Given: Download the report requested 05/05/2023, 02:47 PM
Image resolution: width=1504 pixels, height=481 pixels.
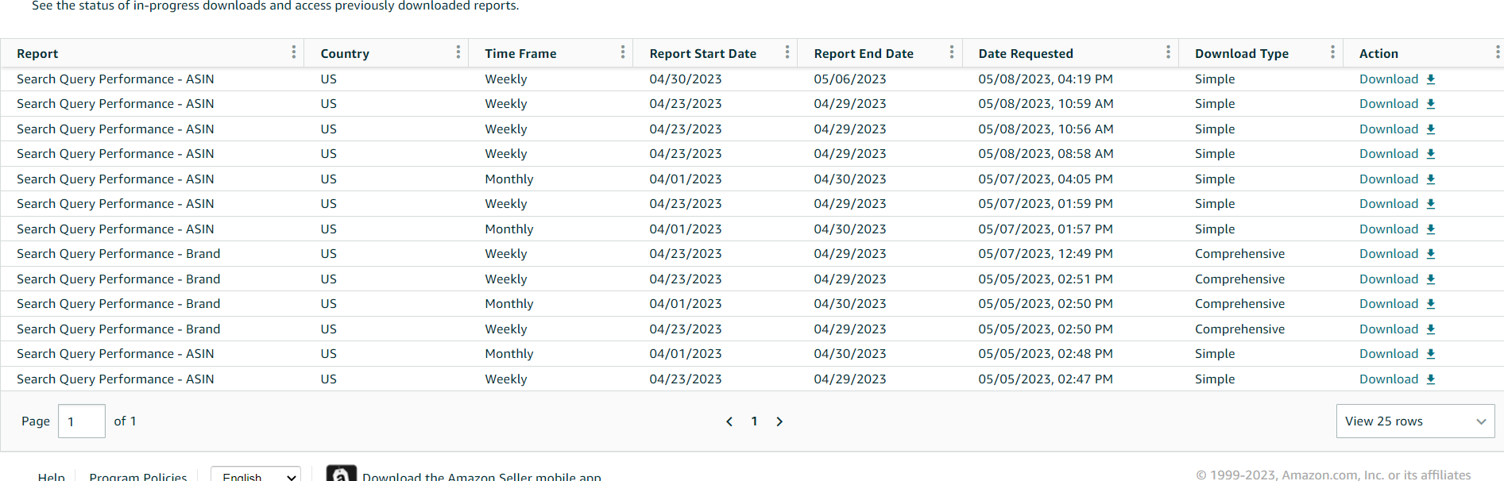Looking at the screenshot, I should pos(1397,379).
